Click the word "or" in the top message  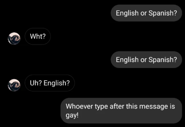143,13
